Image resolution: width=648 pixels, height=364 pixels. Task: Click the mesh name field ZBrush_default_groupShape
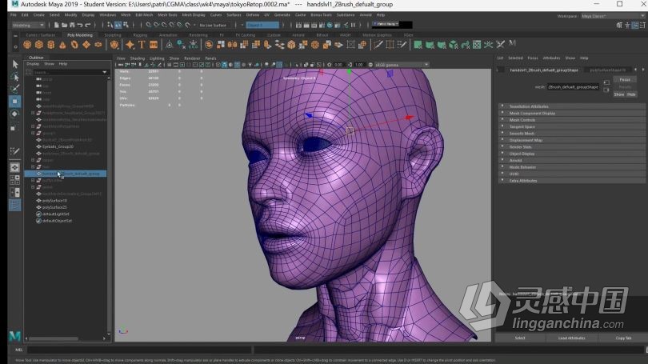[573, 86]
